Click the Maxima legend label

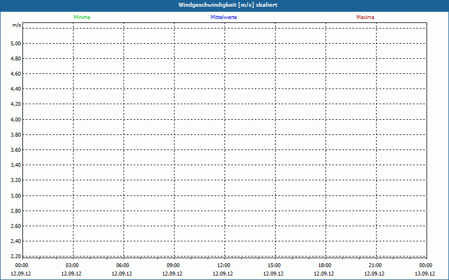pos(365,17)
